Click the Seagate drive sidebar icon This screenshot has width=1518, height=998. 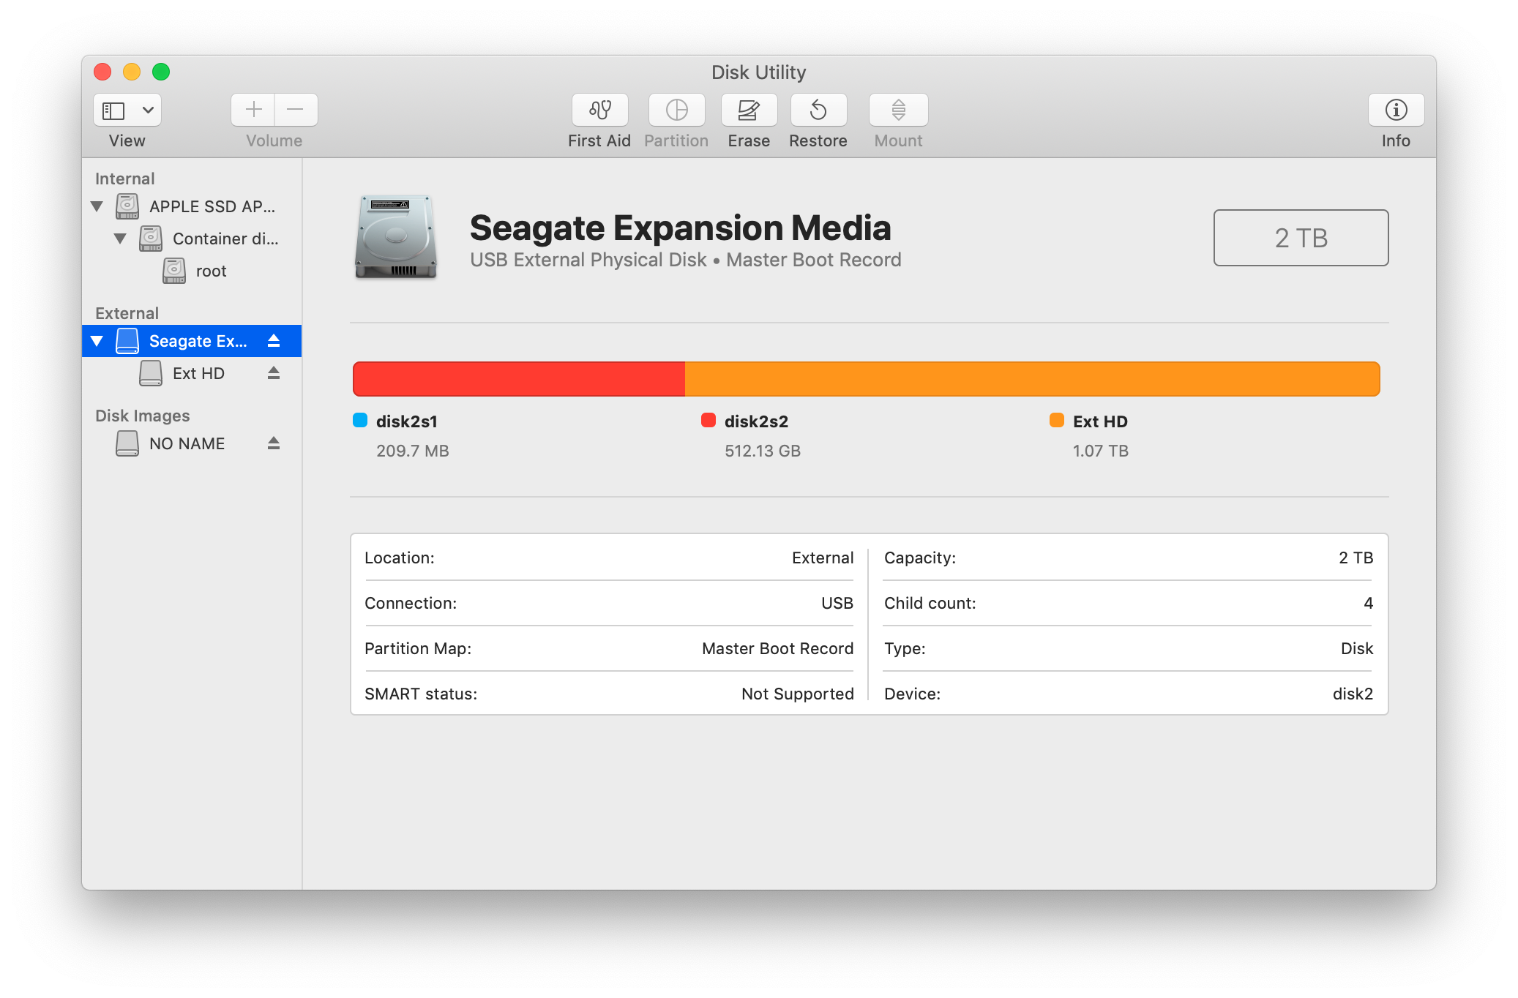[x=127, y=341]
